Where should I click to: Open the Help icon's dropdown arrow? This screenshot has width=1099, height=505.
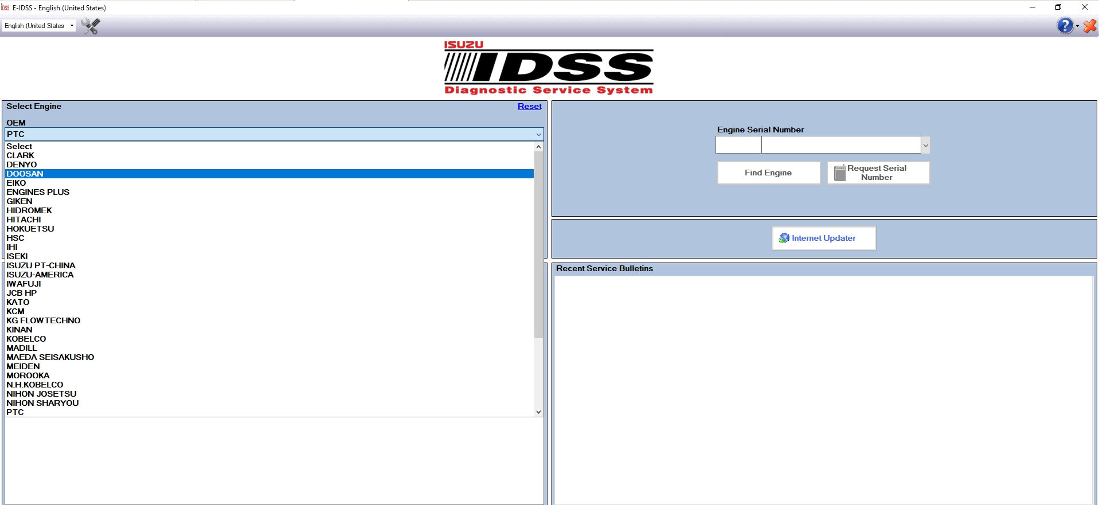(x=1077, y=26)
